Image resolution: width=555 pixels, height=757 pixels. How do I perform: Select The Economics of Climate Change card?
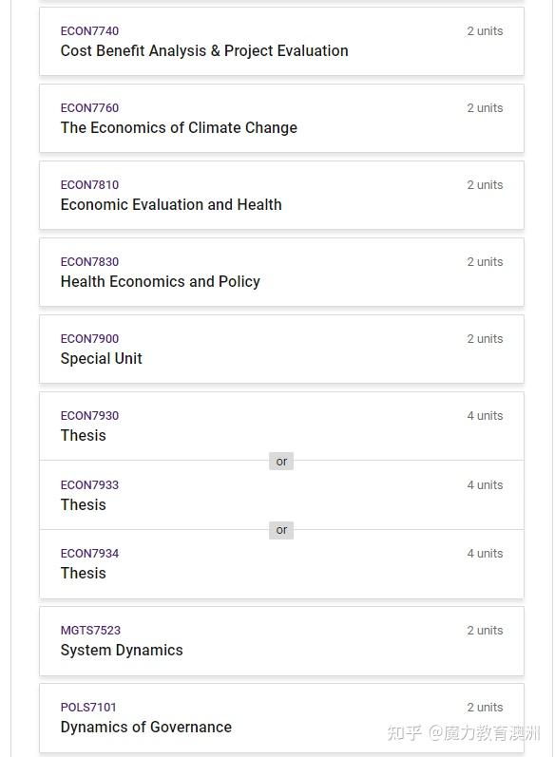coord(281,119)
